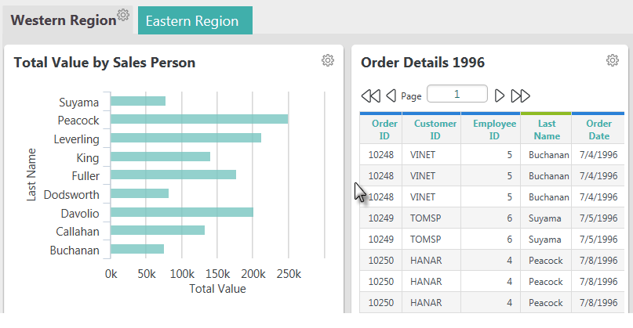Select the Peacock bar in chart

tap(199, 119)
